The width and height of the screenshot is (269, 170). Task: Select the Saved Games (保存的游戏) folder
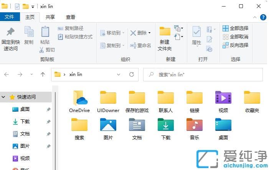[137, 102]
